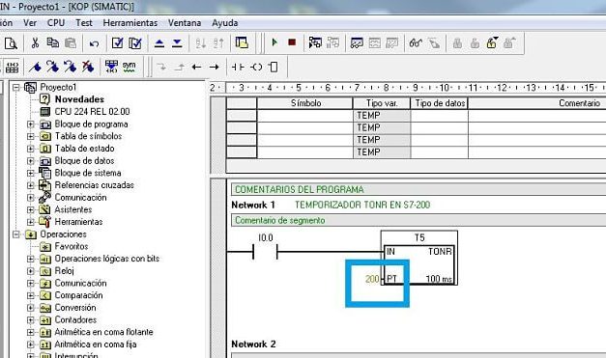Screen dimensions: 606x358
Task: Expand Referencias cruzadas node
Action: [x=31, y=185]
